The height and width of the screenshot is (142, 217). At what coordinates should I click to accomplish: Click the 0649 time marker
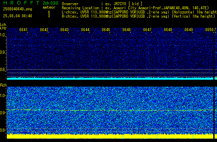click(x=189, y=30)
